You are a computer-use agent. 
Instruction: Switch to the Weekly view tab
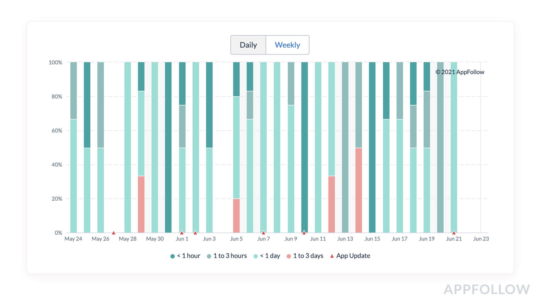coord(287,45)
